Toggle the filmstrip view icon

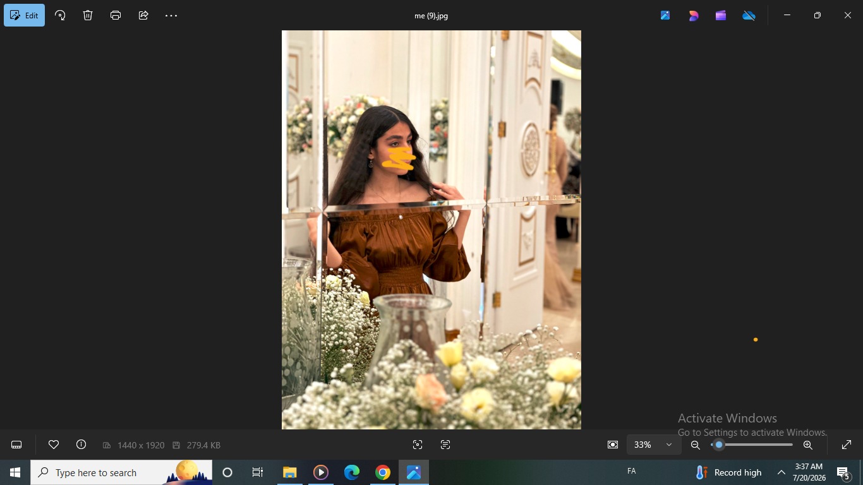(16, 445)
